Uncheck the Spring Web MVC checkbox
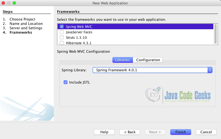The width and height of the screenshot is (221, 139). pos(62,26)
